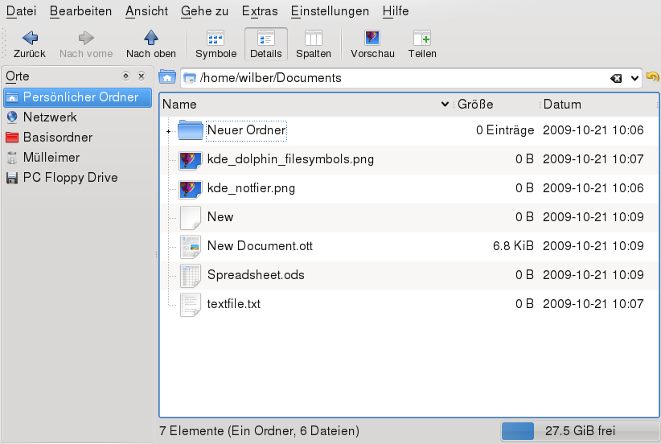Select the Spreadsheet.ods file icon
Image resolution: width=661 pixels, height=444 pixels.
(x=191, y=275)
